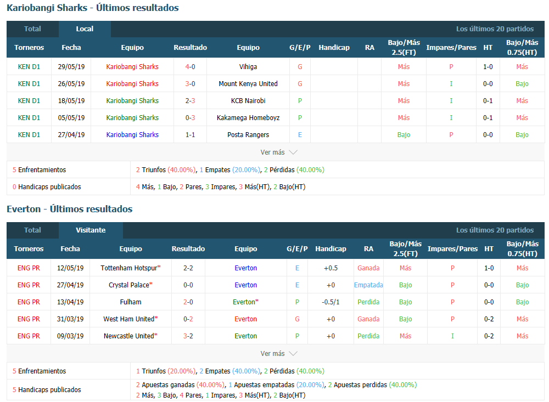This screenshot has width=549, height=402.
Task: Click KEN D1 league in 29/05/19 row
Action: click(29, 66)
